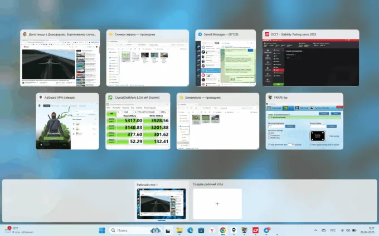This screenshot has height=236, width=379.
Task: Switch to the FRAPS fps window
Action: pyautogui.click(x=304, y=125)
